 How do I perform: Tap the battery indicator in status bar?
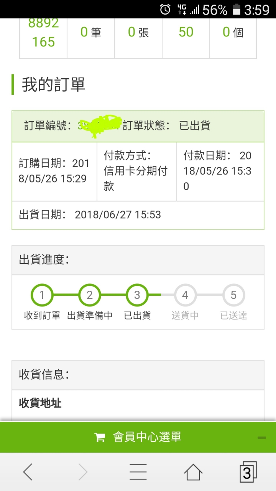pos(237,9)
